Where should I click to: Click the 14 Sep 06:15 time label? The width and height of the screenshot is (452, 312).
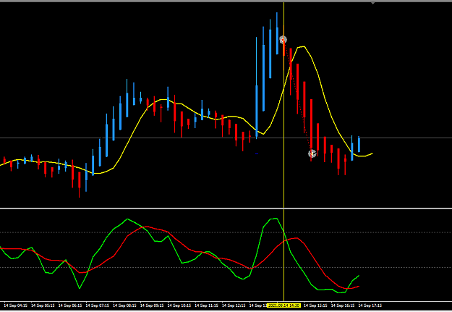pos(70,305)
